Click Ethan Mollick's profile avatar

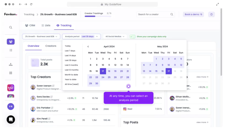[x=172, y=98]
